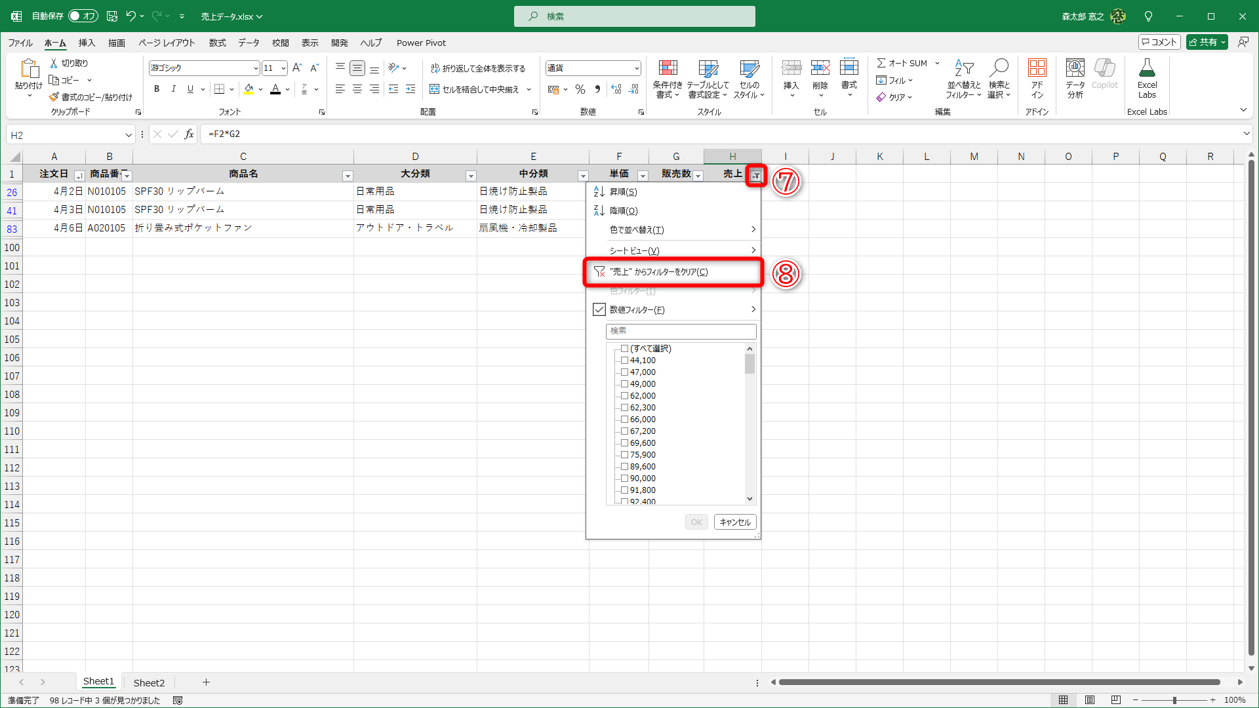Click the コメント button

click(x=1159, y=42)
